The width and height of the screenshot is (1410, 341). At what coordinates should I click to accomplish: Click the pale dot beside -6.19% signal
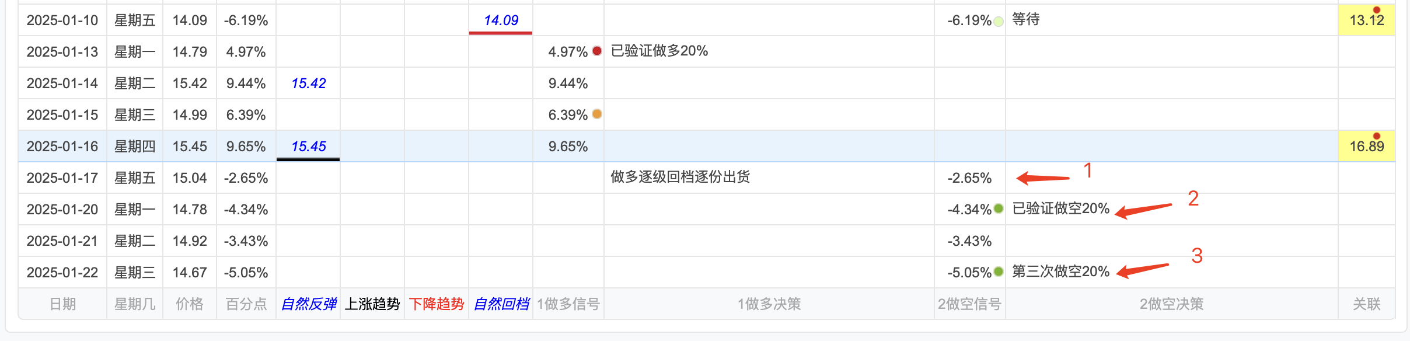[999, 22]
